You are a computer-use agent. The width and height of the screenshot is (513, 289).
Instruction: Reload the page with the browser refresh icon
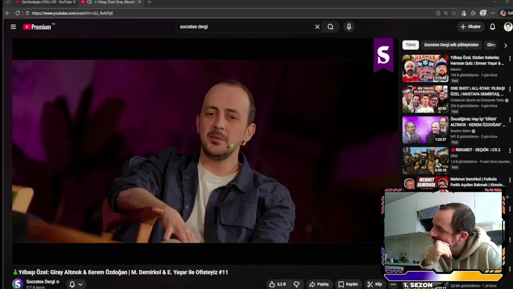(x=18, y=13)
